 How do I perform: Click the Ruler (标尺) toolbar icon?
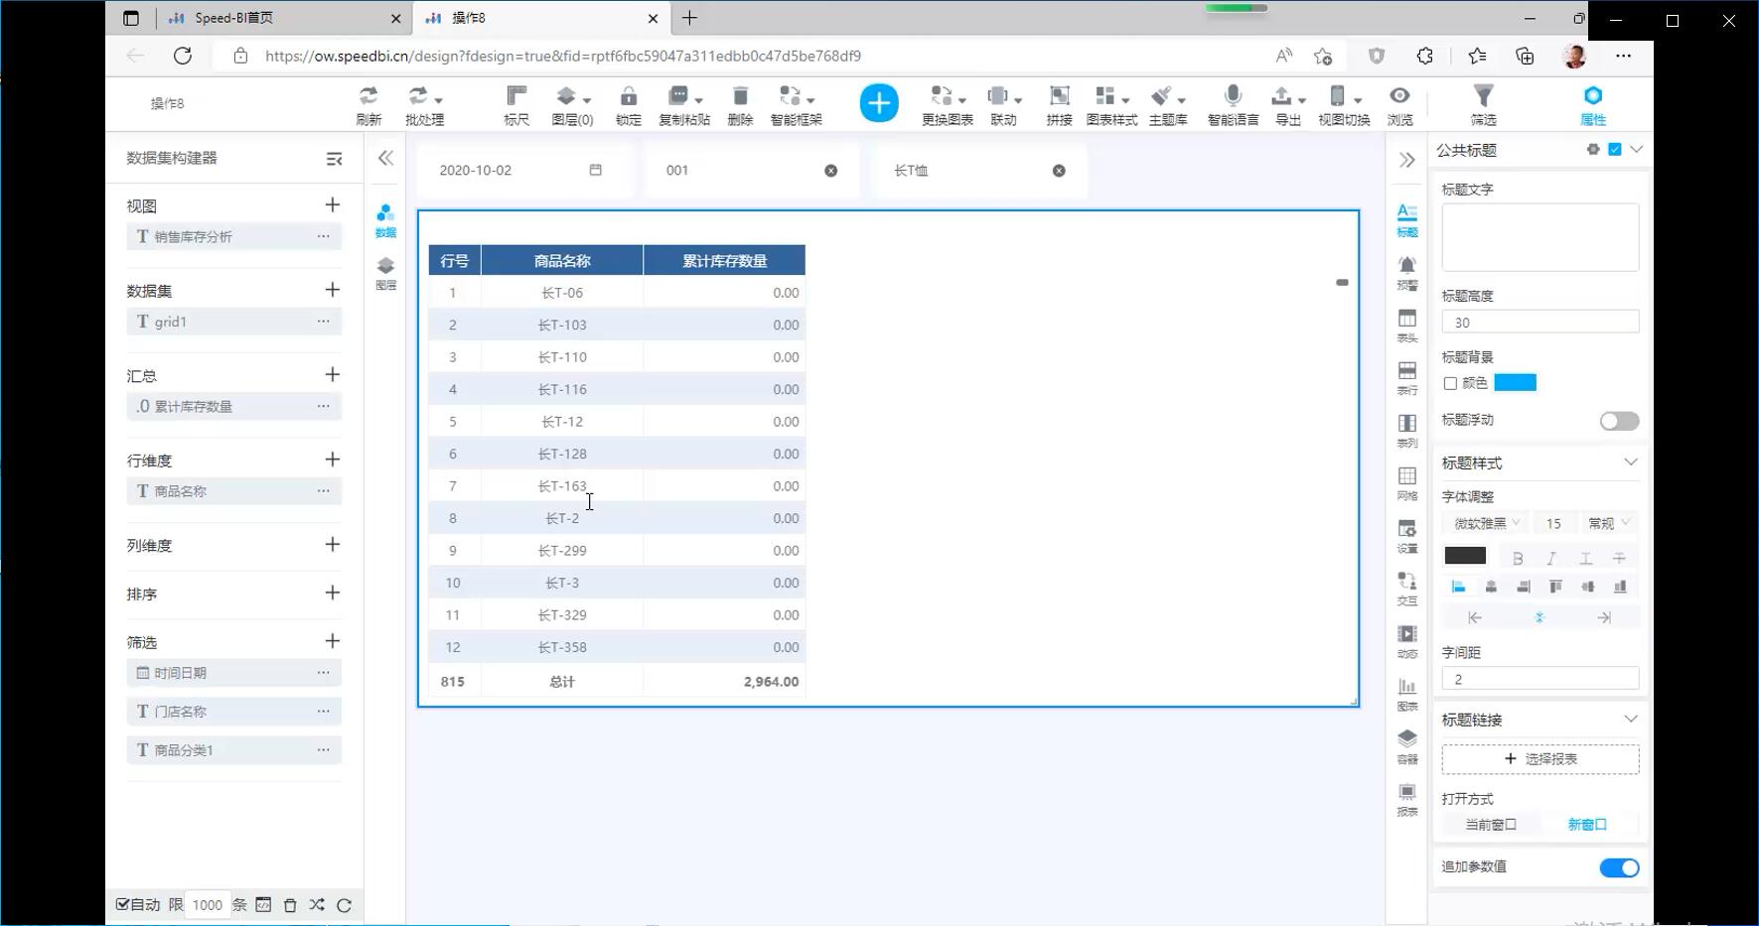(516, 104)
